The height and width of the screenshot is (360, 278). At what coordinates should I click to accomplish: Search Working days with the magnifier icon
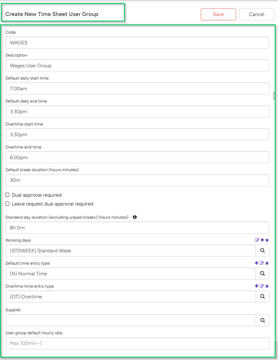pyautogui.click(x=262, y=250)
